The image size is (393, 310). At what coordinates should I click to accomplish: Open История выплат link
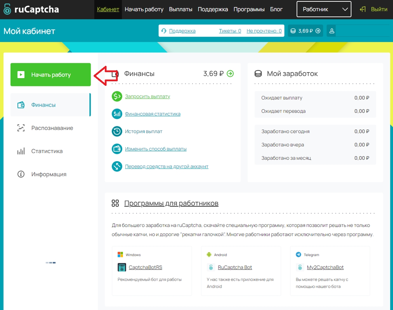(144, 131)
